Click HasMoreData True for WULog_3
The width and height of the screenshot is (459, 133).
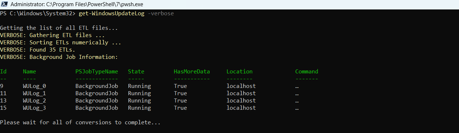pyautogui.click(x=180, y=108)
